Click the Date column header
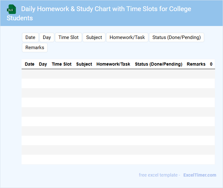223x188 pixels. coord(30,64)
